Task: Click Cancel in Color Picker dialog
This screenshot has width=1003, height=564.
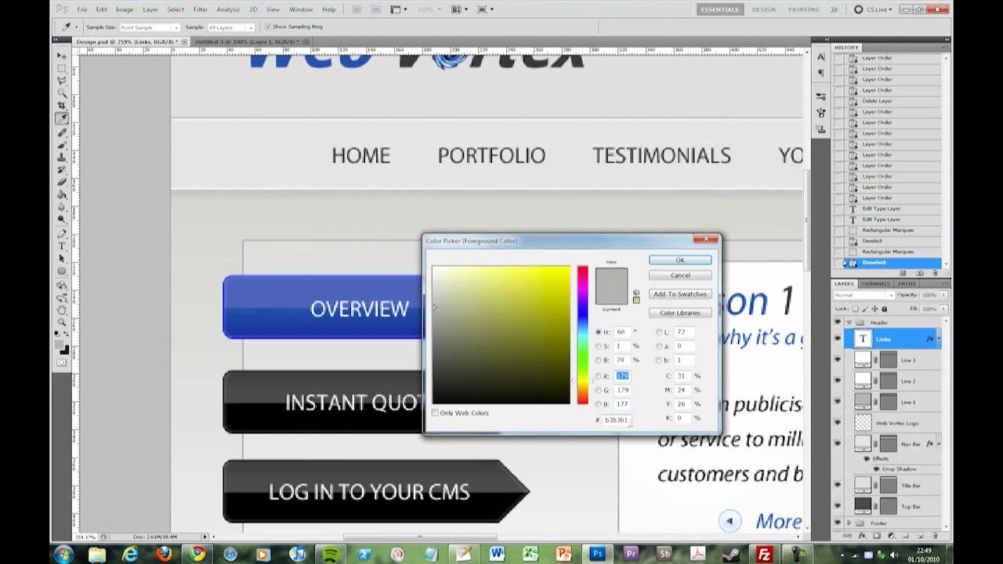Action: click(680, 275)
